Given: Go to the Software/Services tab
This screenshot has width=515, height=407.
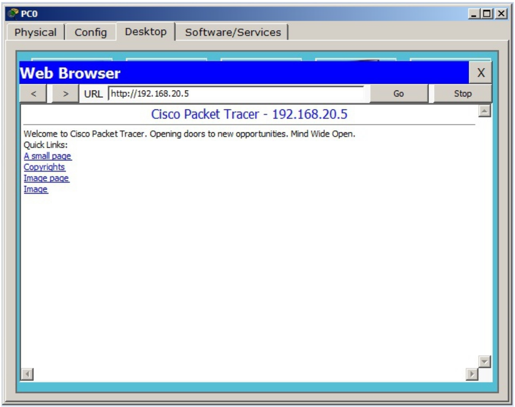Looking at the screenshot, I should 233,32.
